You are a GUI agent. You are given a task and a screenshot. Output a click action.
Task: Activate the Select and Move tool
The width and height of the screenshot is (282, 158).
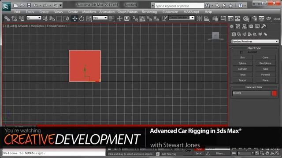[x=74, y=18]
